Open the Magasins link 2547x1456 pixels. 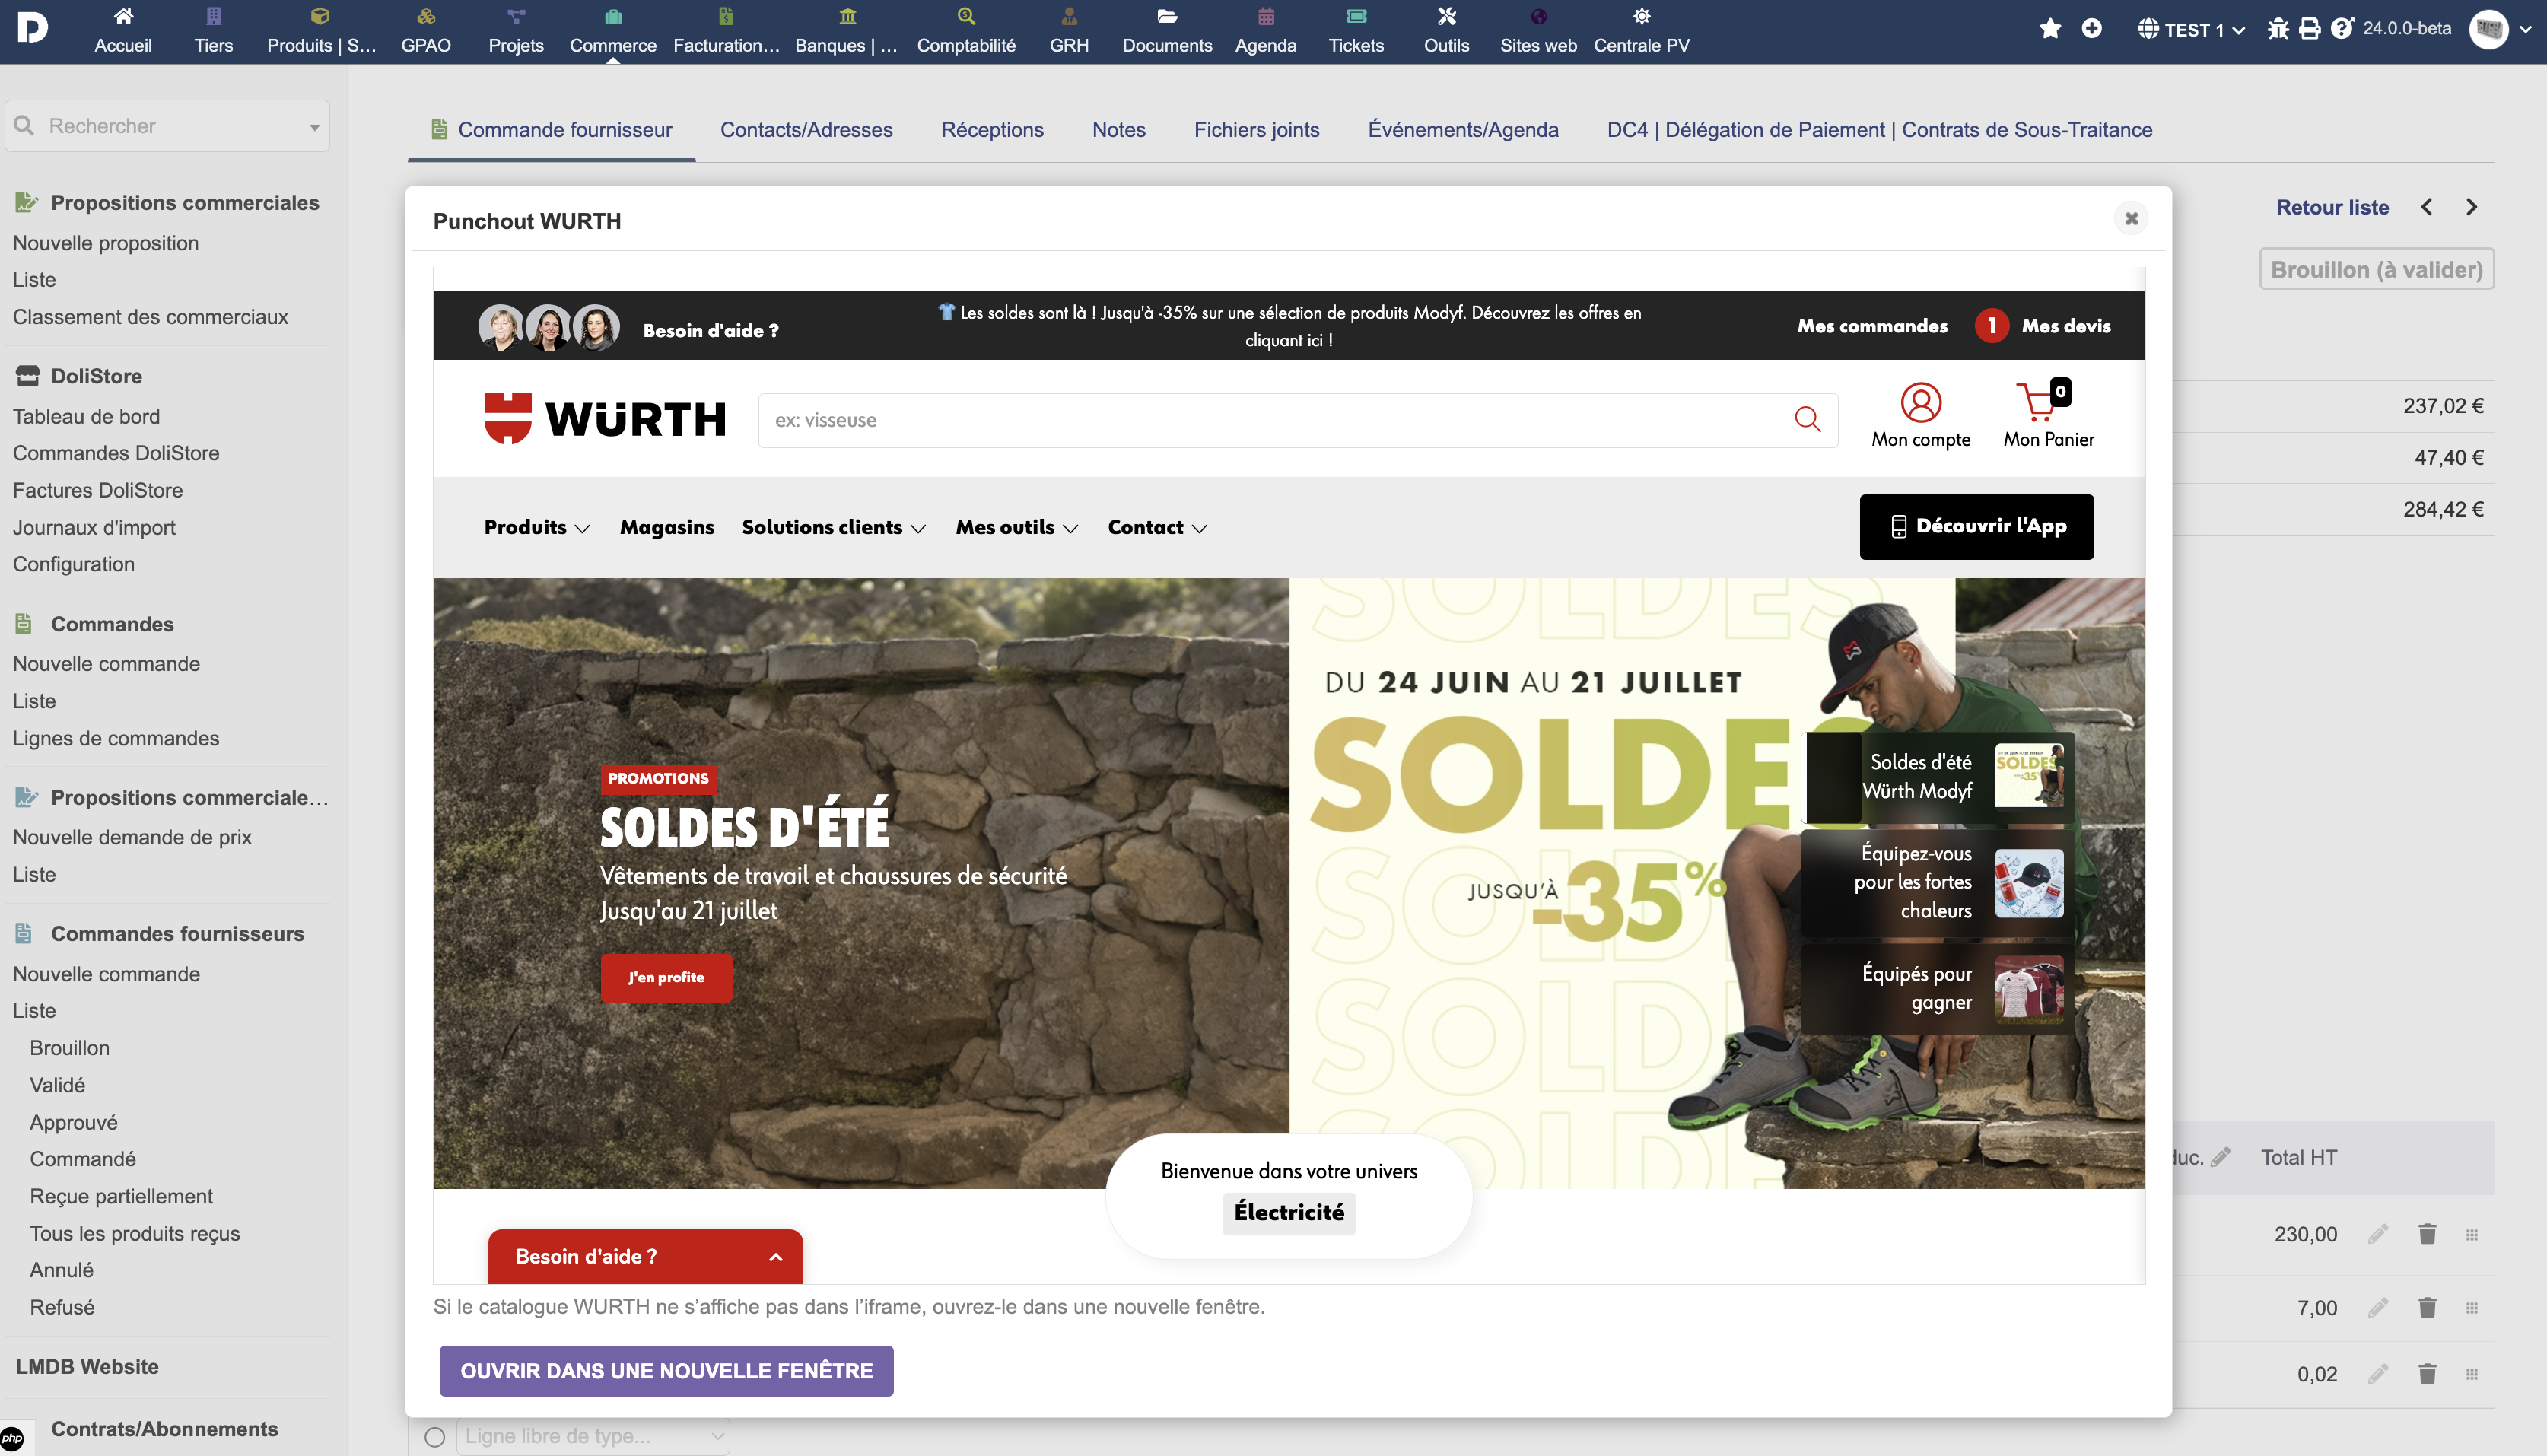[x=667, y=527]
